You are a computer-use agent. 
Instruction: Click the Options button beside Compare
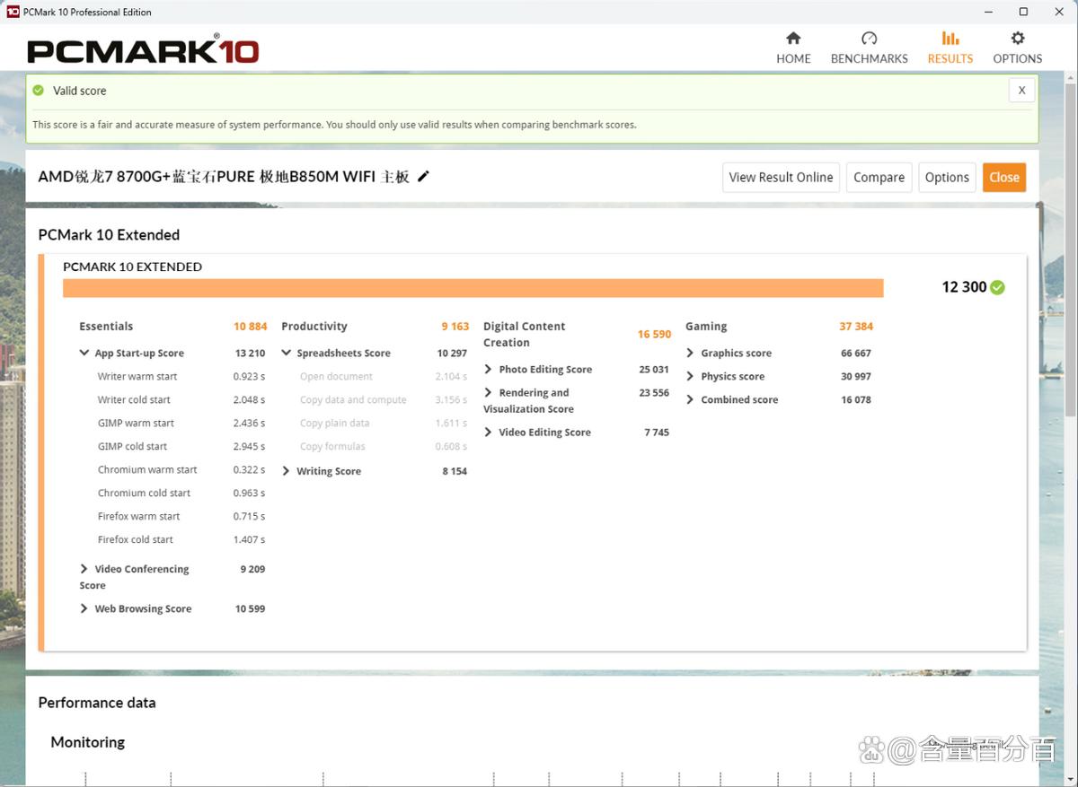click(947, 178)
